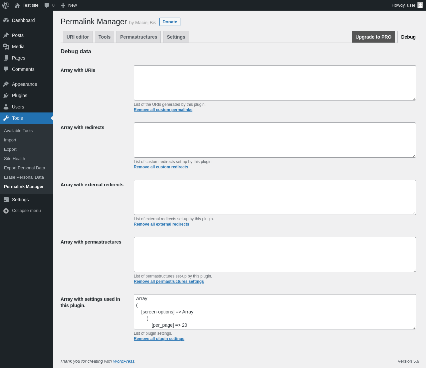Select Site Health in Tools submenu
This screenshot has height=368, width=426.
[x=15, y=159]
